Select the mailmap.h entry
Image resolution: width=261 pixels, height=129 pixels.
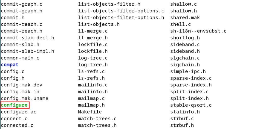tap(91, 105)
